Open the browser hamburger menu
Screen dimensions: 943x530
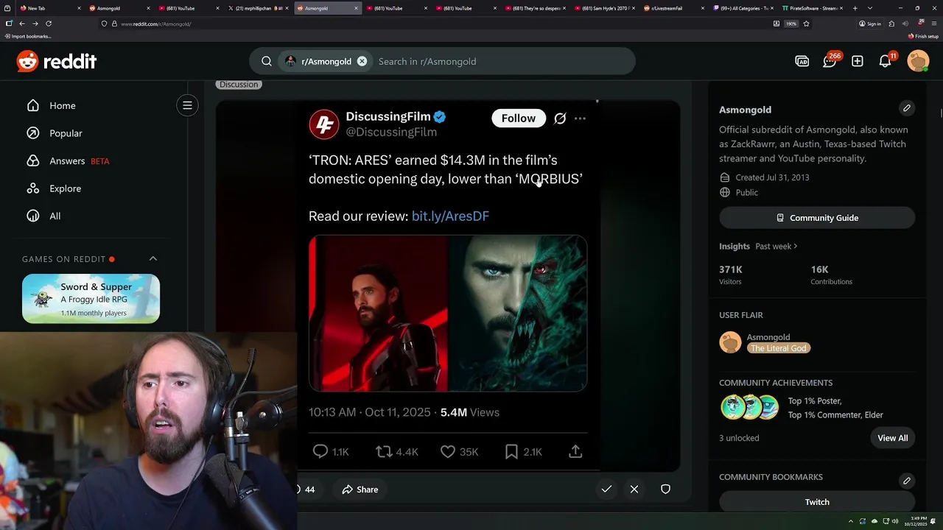933,24
